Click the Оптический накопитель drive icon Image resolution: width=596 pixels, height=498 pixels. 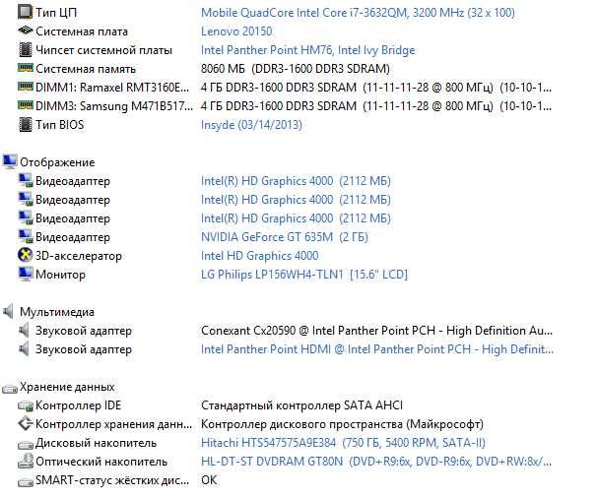[25, 462]
